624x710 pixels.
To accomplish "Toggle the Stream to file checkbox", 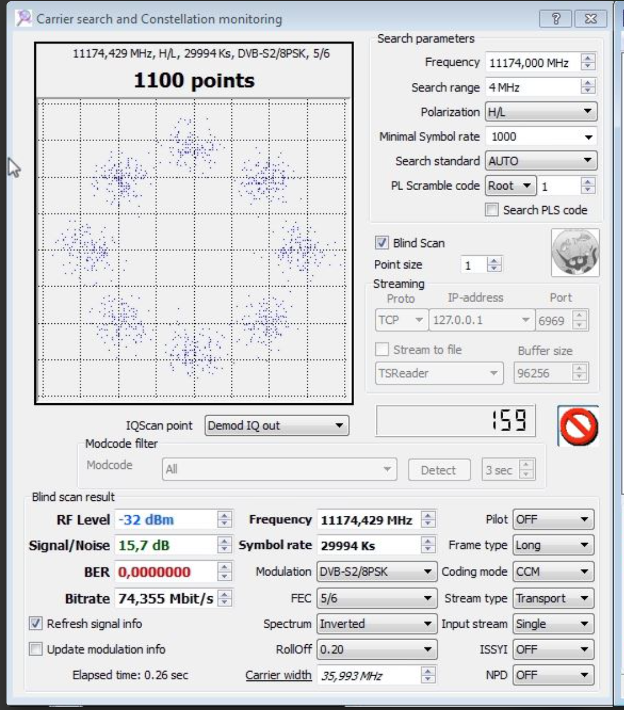I will click(x=382, y=349).
